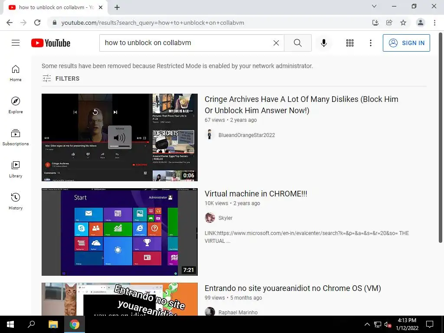
Task: Show hidden system tray icons
Action: coord(367,324)
